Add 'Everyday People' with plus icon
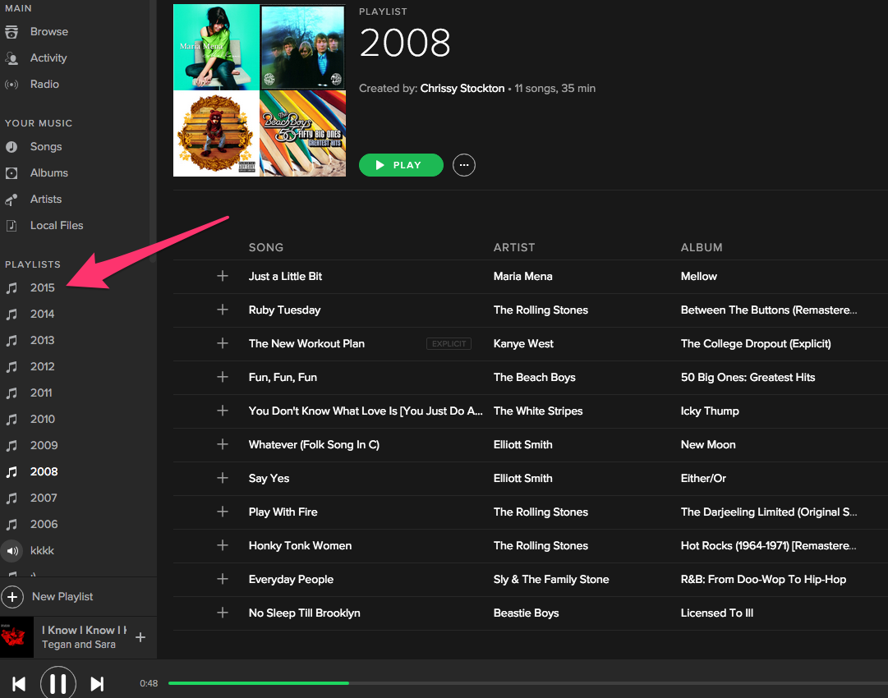This screenshot has width=888, height=698. (223, 579)
